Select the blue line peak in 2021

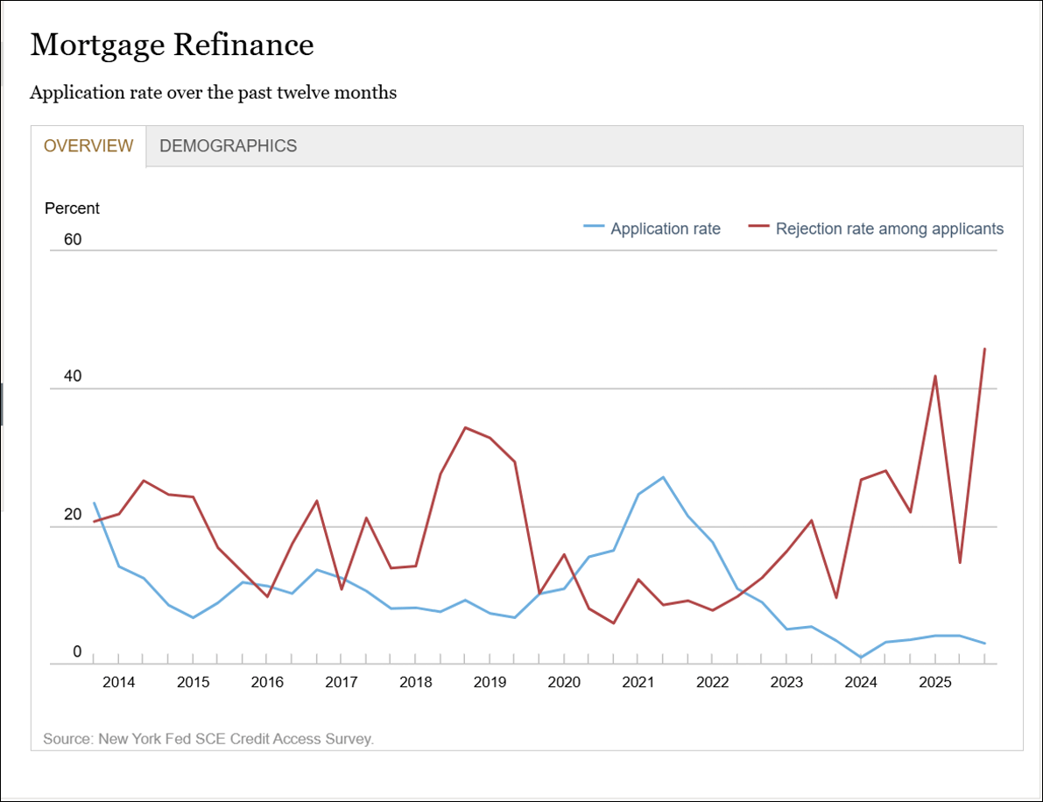[663, 477]
